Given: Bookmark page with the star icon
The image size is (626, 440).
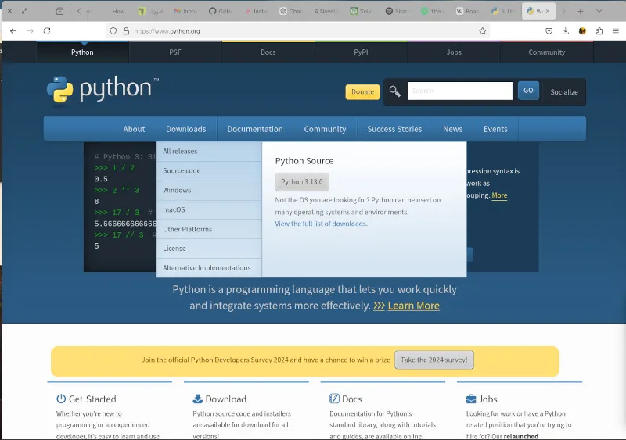Looking at the screenshot, I should pyautogui.click(x=482, y=30).
